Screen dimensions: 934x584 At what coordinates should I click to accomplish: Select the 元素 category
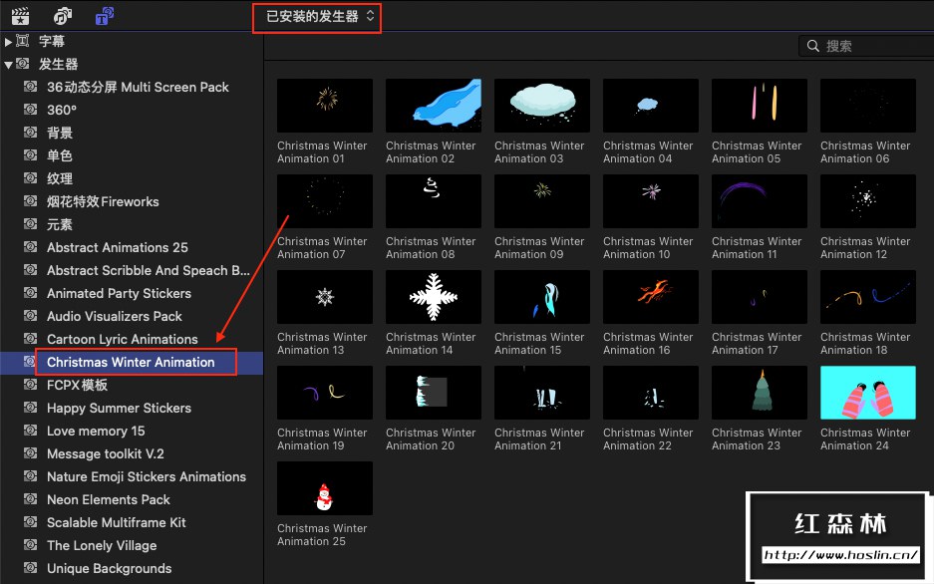[x=60, y=224]
